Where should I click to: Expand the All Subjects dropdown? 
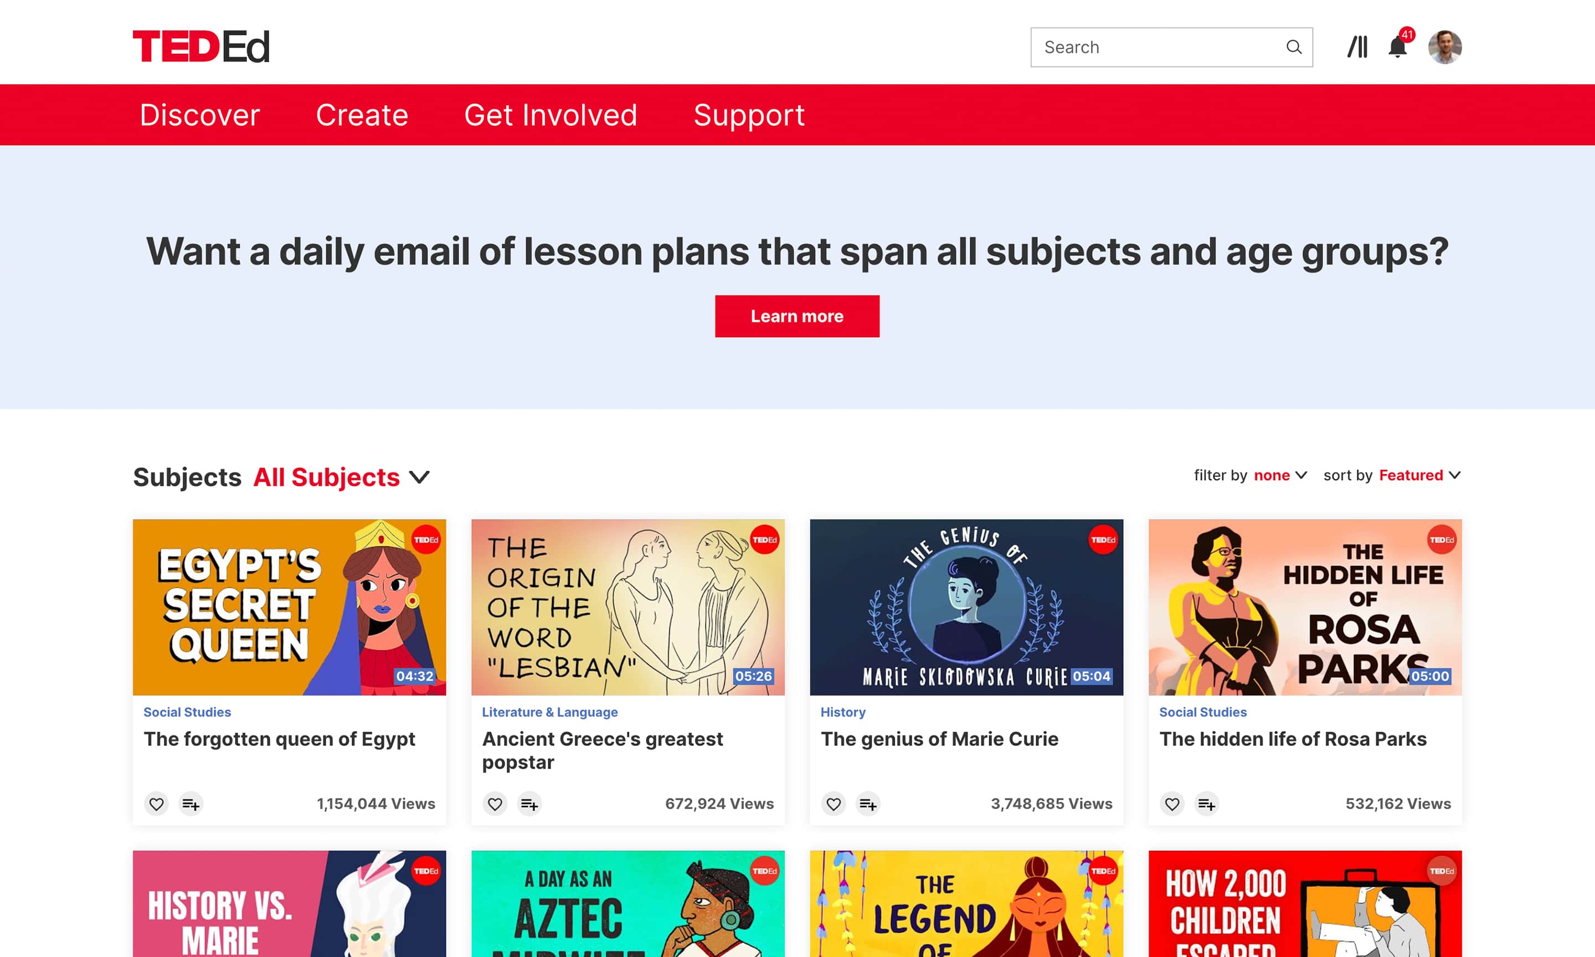click(x=341, y=477)
